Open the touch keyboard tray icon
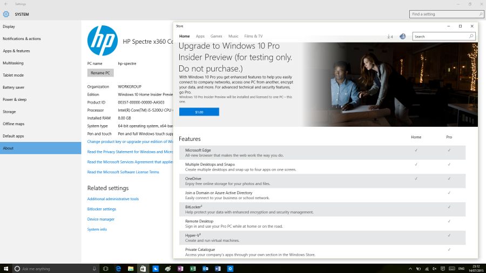486x273 pixels. click(452, 269)
